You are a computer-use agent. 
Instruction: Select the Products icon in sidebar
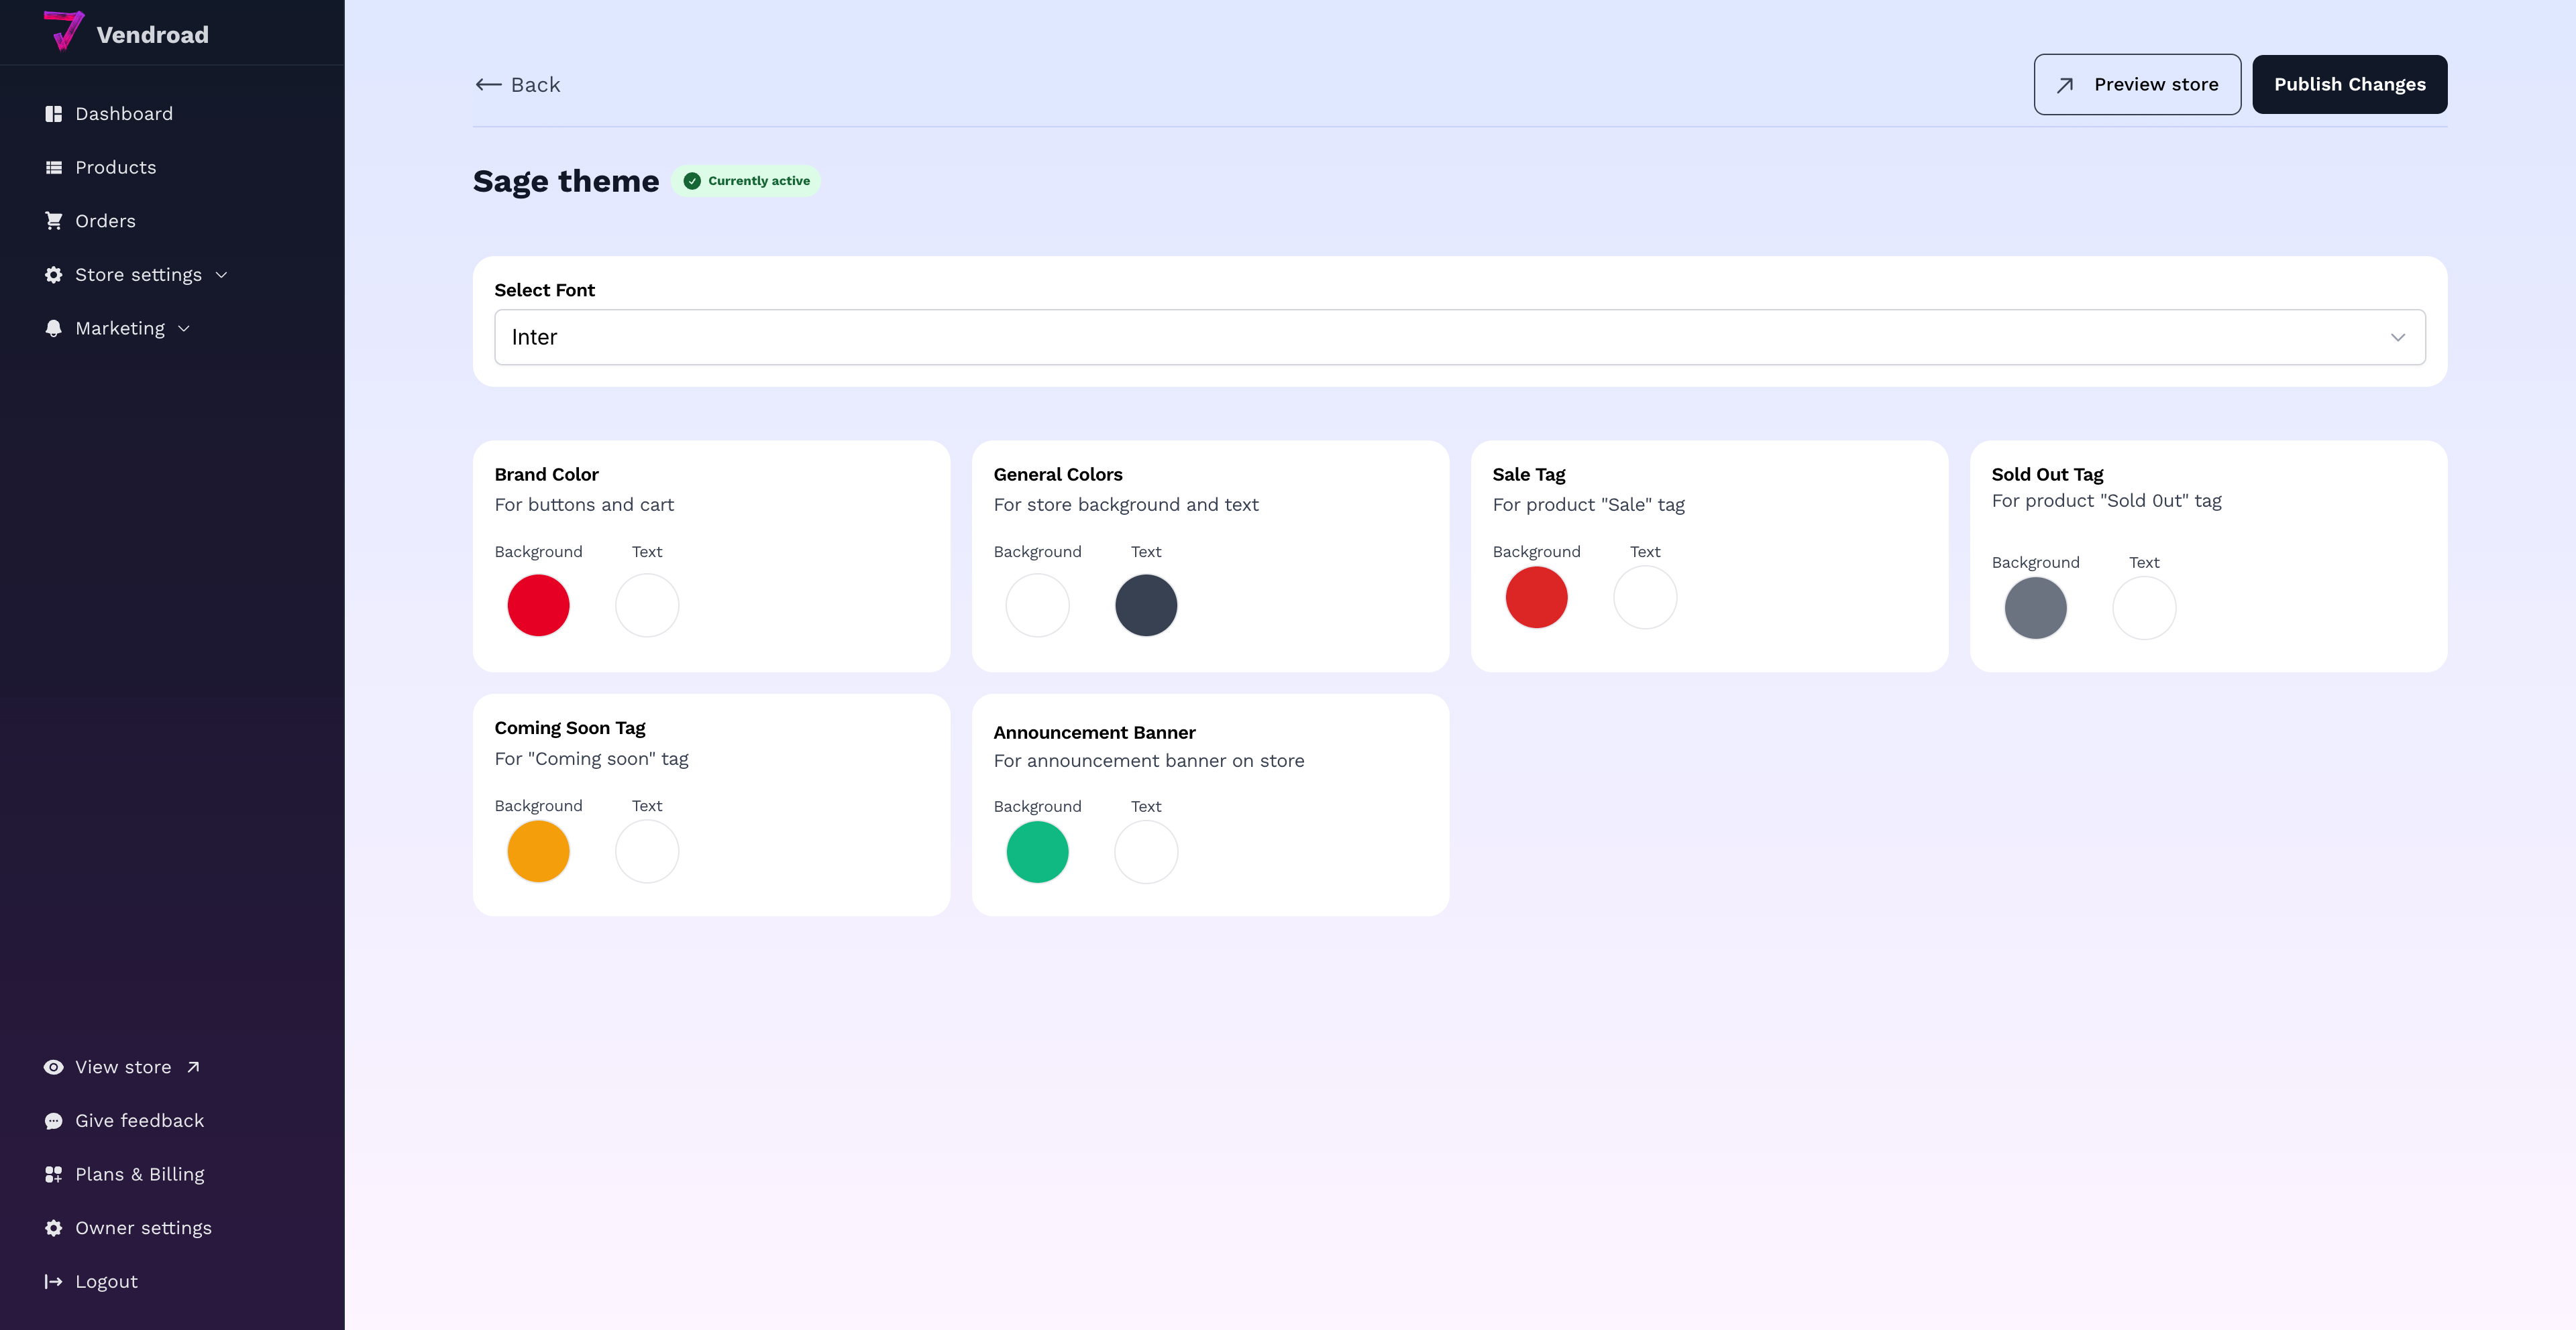(54, 167)
